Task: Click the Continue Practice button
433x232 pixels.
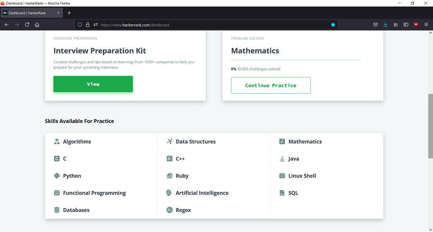Action: pyautogui.click(x=271, y=86)
